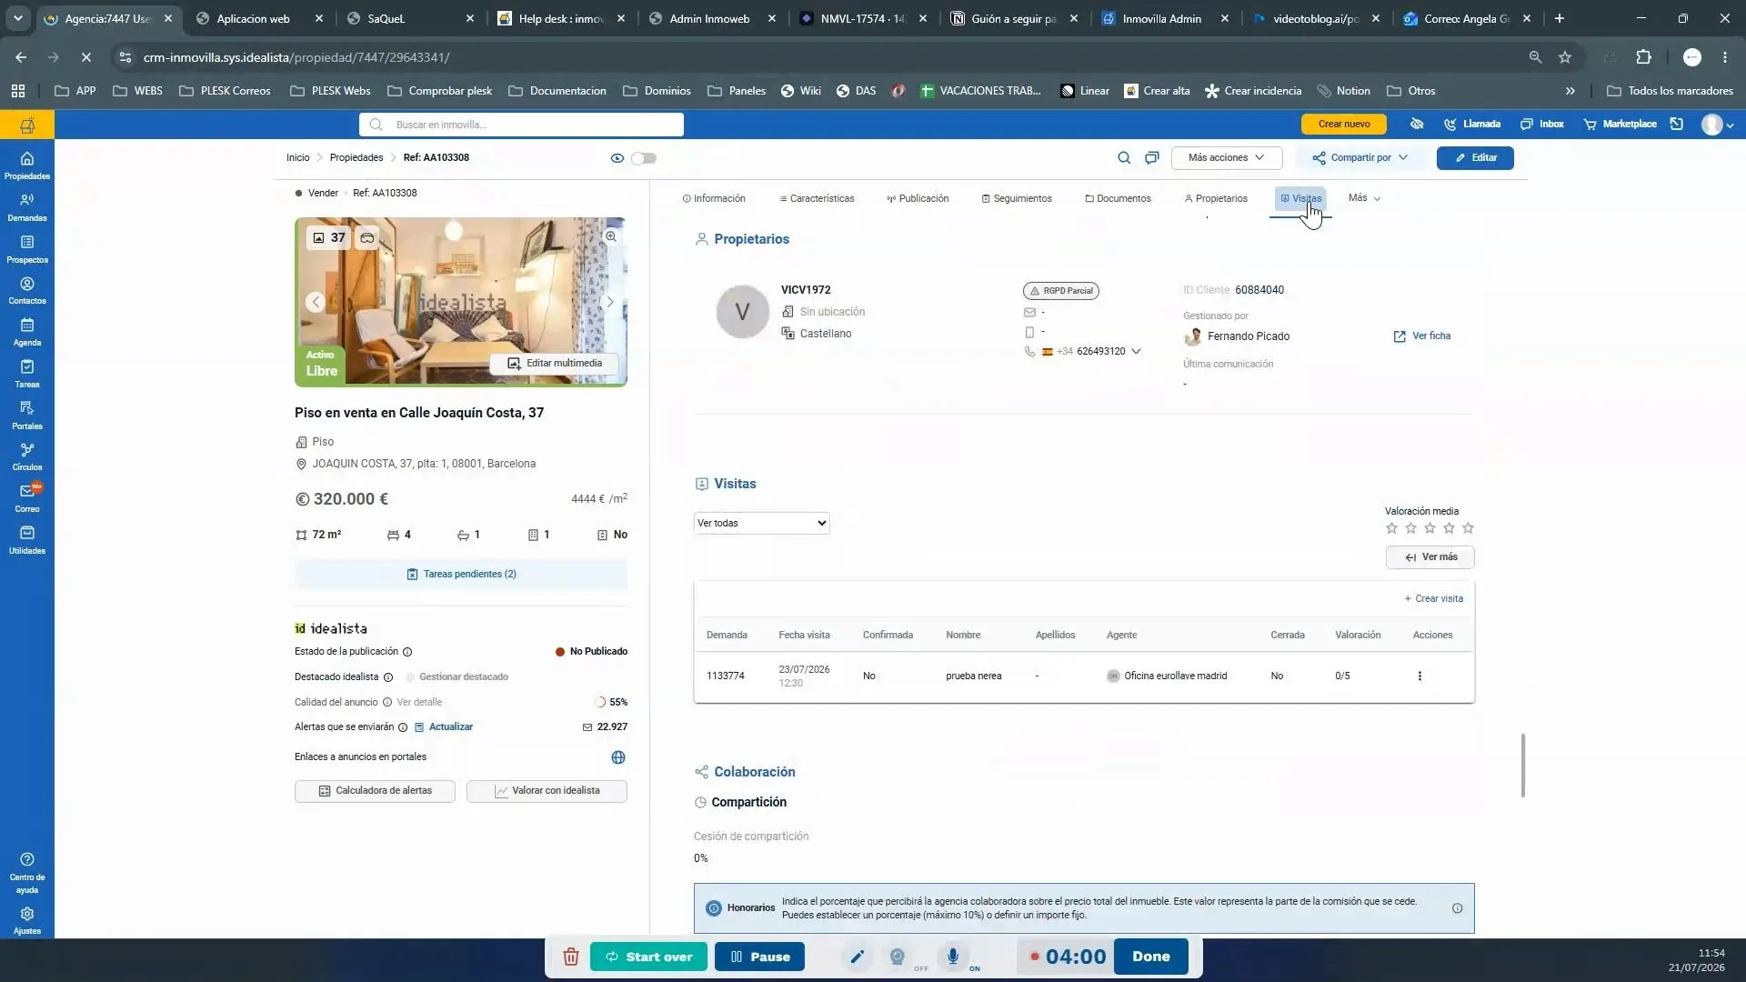Click the search magnifier next to Más acciones
The width and height of the screenshot is (1746, 982).
(1124, 158)
